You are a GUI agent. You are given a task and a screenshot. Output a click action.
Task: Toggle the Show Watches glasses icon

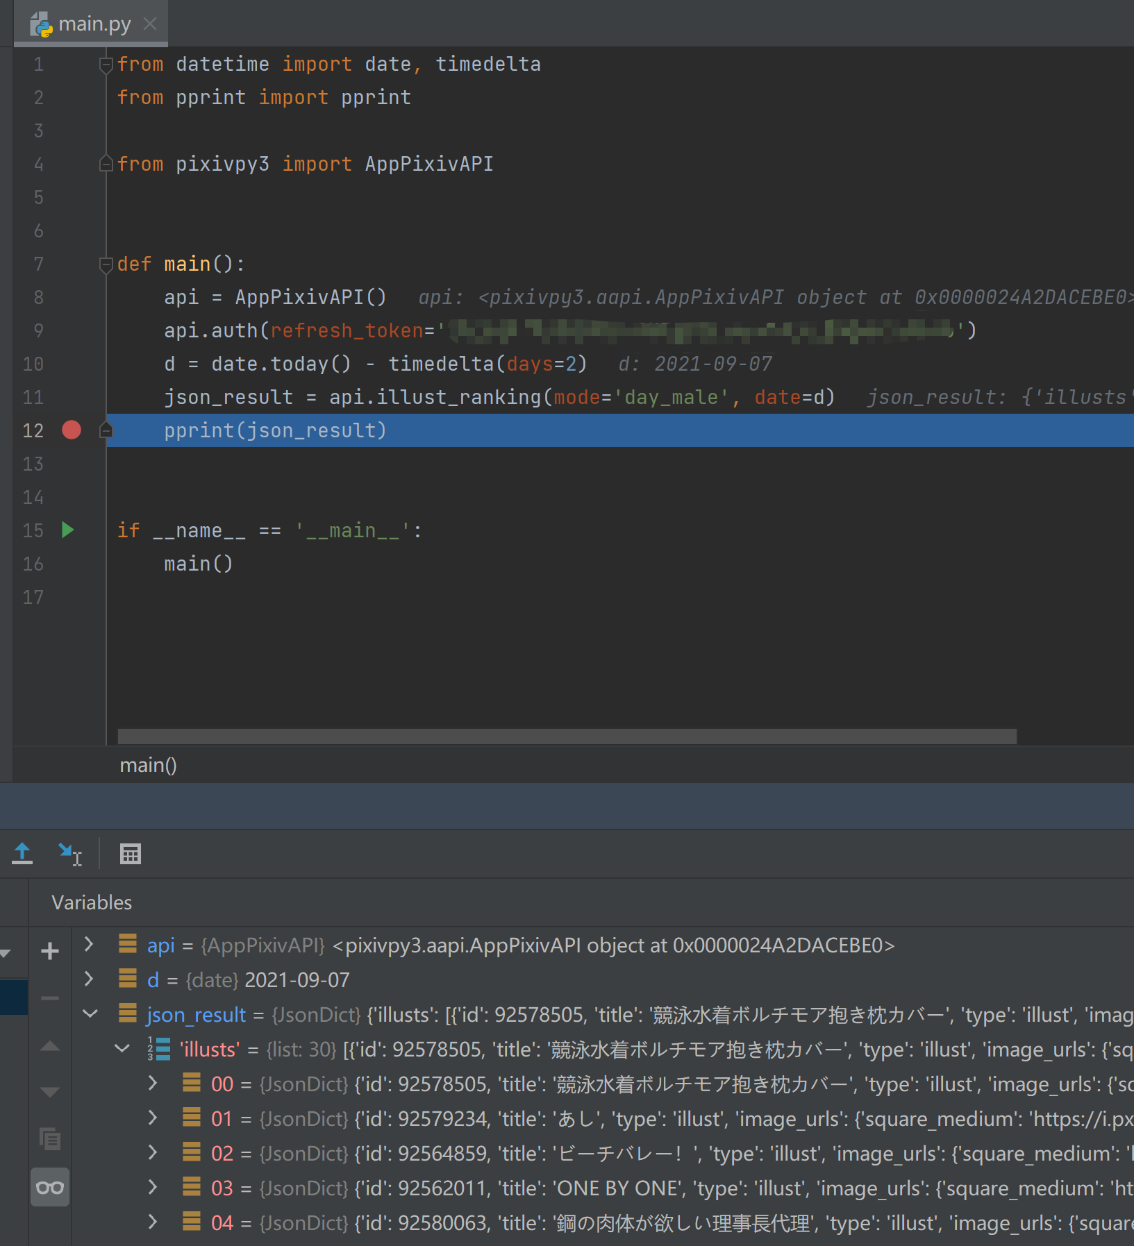pos(49,1187)
